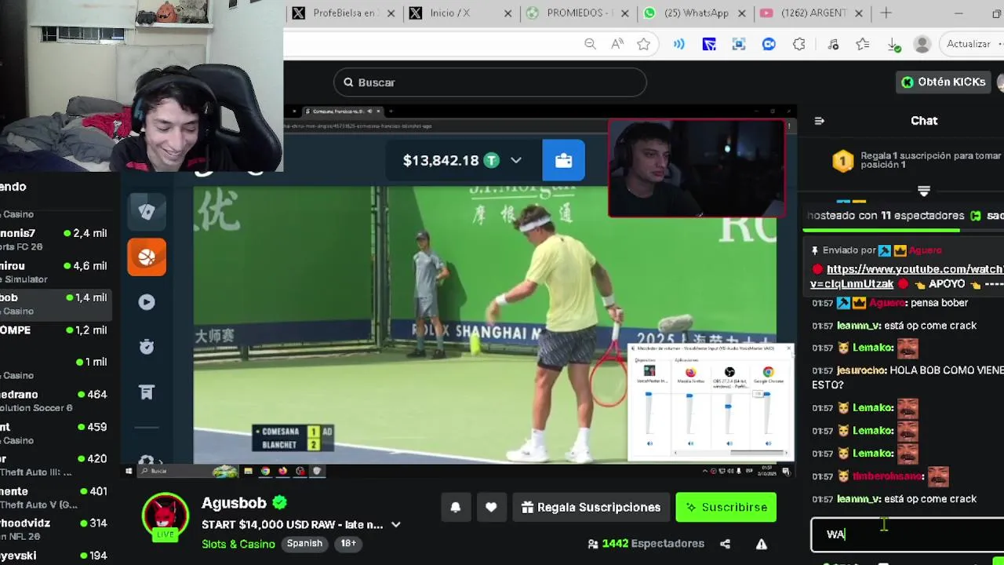The image size is (1004, 565).
Task: Open the channel with 401 viewers
Action: 55,497
